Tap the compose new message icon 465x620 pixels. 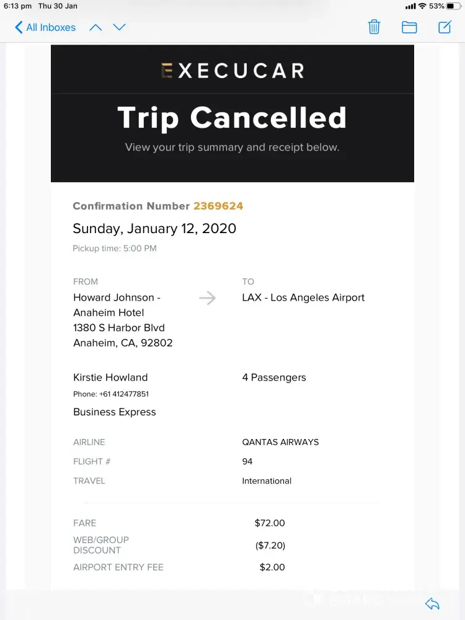pos(445,27)
